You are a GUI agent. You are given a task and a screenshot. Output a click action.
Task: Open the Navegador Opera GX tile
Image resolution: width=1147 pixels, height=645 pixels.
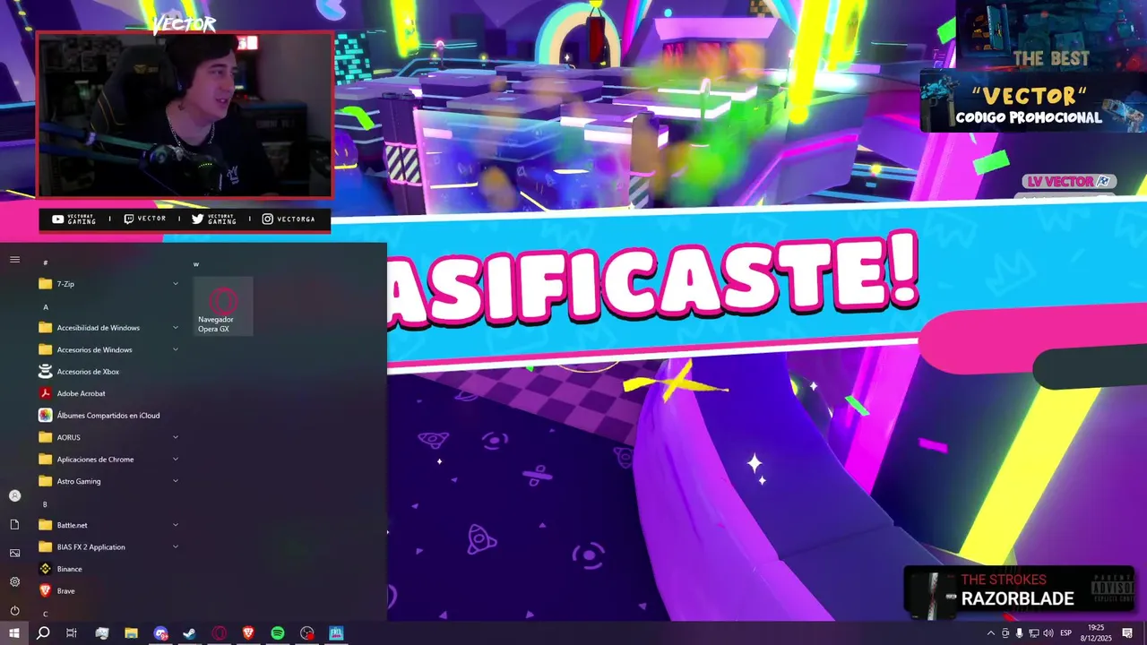click(223, 306)
